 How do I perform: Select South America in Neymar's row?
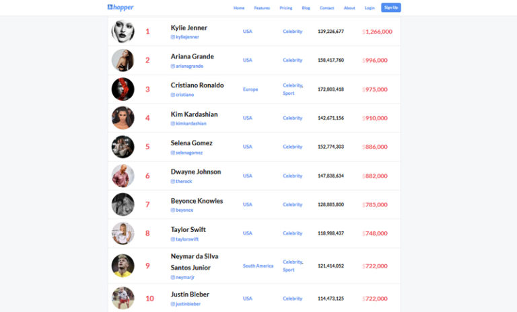coord(258,266)
